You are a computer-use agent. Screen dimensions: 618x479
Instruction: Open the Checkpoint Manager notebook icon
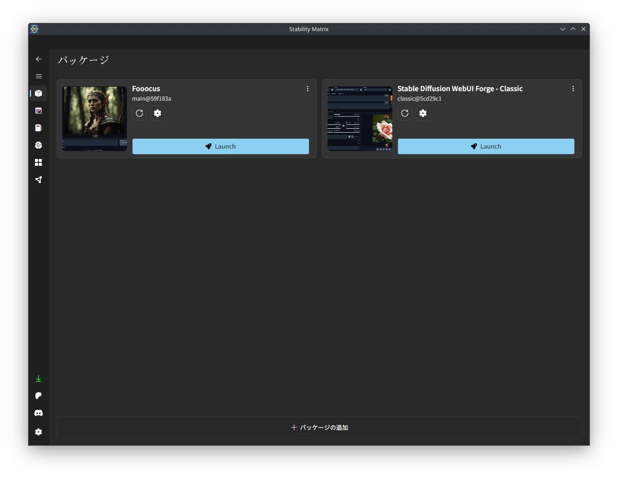(39, 128)
